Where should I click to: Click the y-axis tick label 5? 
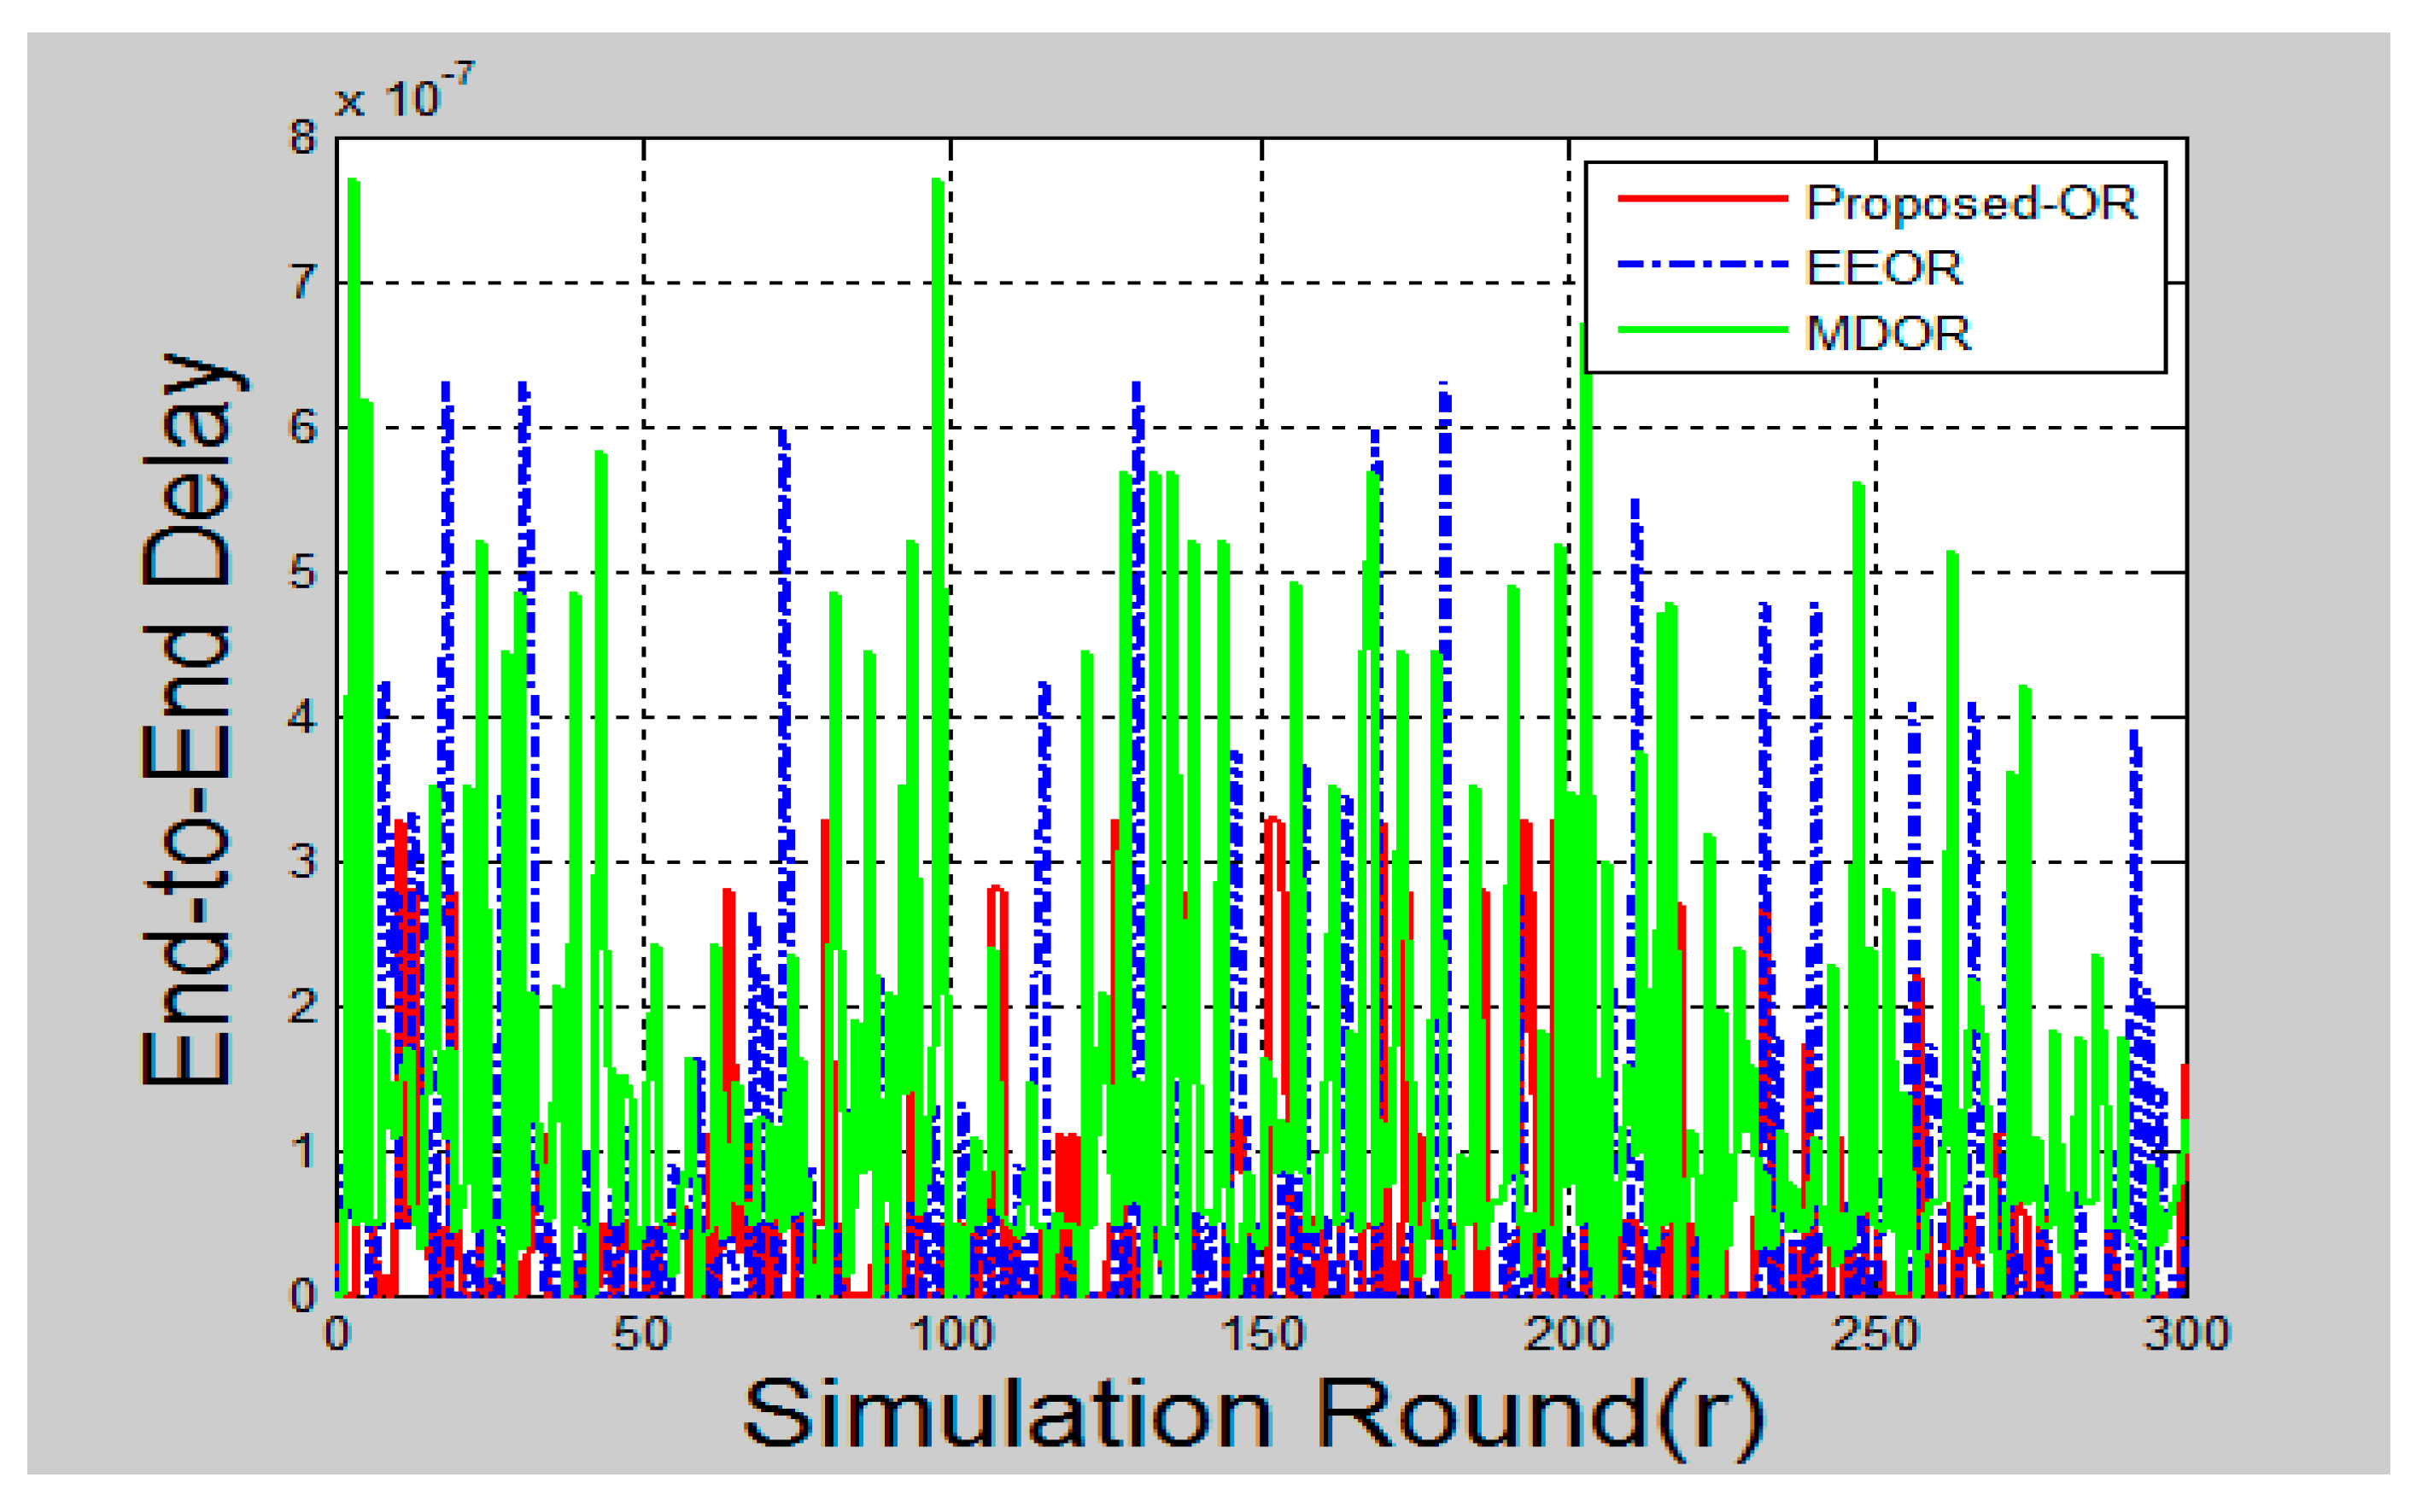click(303, 573)
